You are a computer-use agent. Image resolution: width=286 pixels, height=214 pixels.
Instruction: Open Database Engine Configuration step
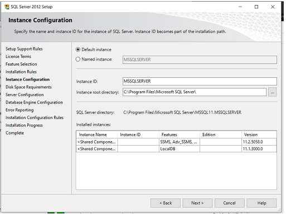click(x=34, y=102)
